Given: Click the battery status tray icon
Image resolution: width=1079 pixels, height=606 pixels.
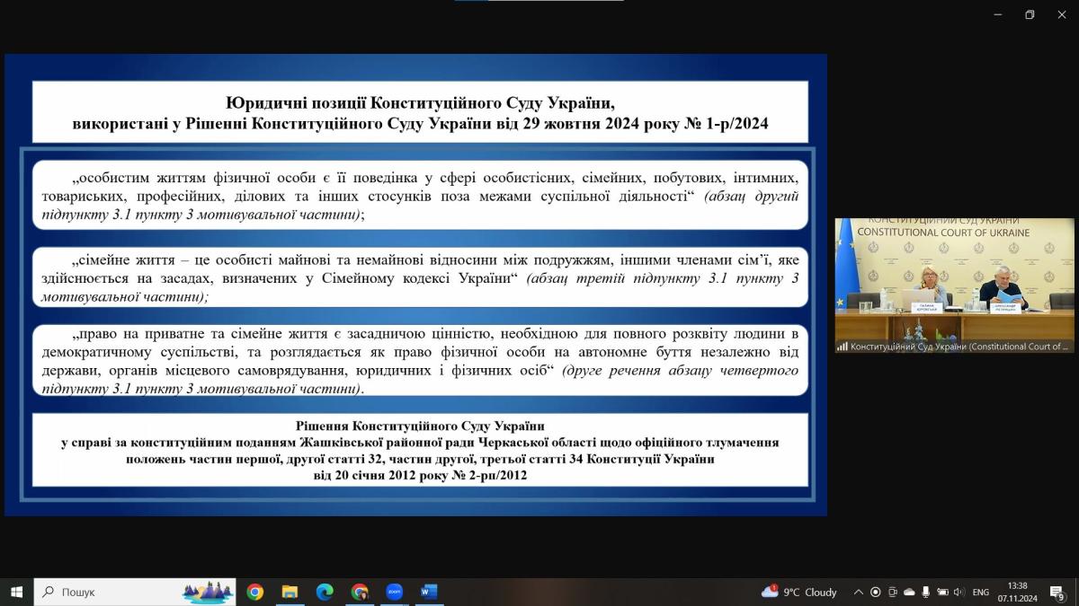Looking at the screenshot, I should pyautogui.click(x=942, y=593).
